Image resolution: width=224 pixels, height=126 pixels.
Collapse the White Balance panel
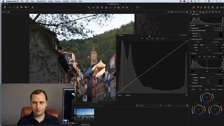(190, 39)
